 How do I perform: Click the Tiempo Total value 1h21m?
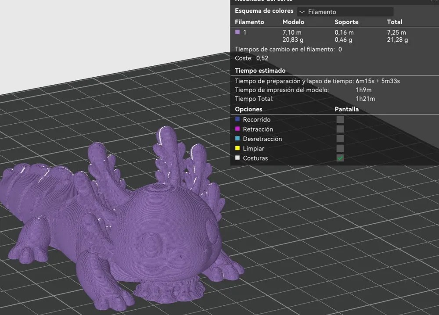365,99
